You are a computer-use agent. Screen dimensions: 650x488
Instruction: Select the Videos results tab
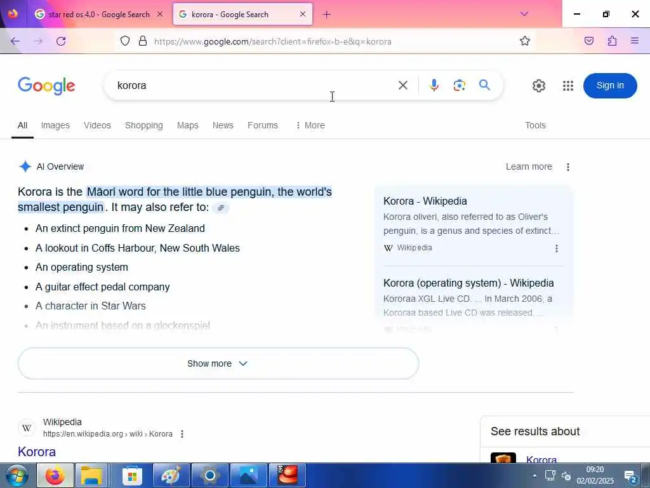[97, 125]
